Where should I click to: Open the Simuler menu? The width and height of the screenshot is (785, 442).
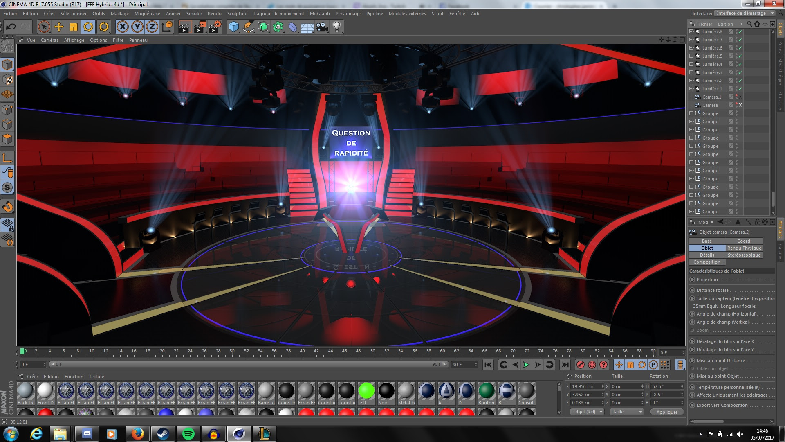click(194, 14)
